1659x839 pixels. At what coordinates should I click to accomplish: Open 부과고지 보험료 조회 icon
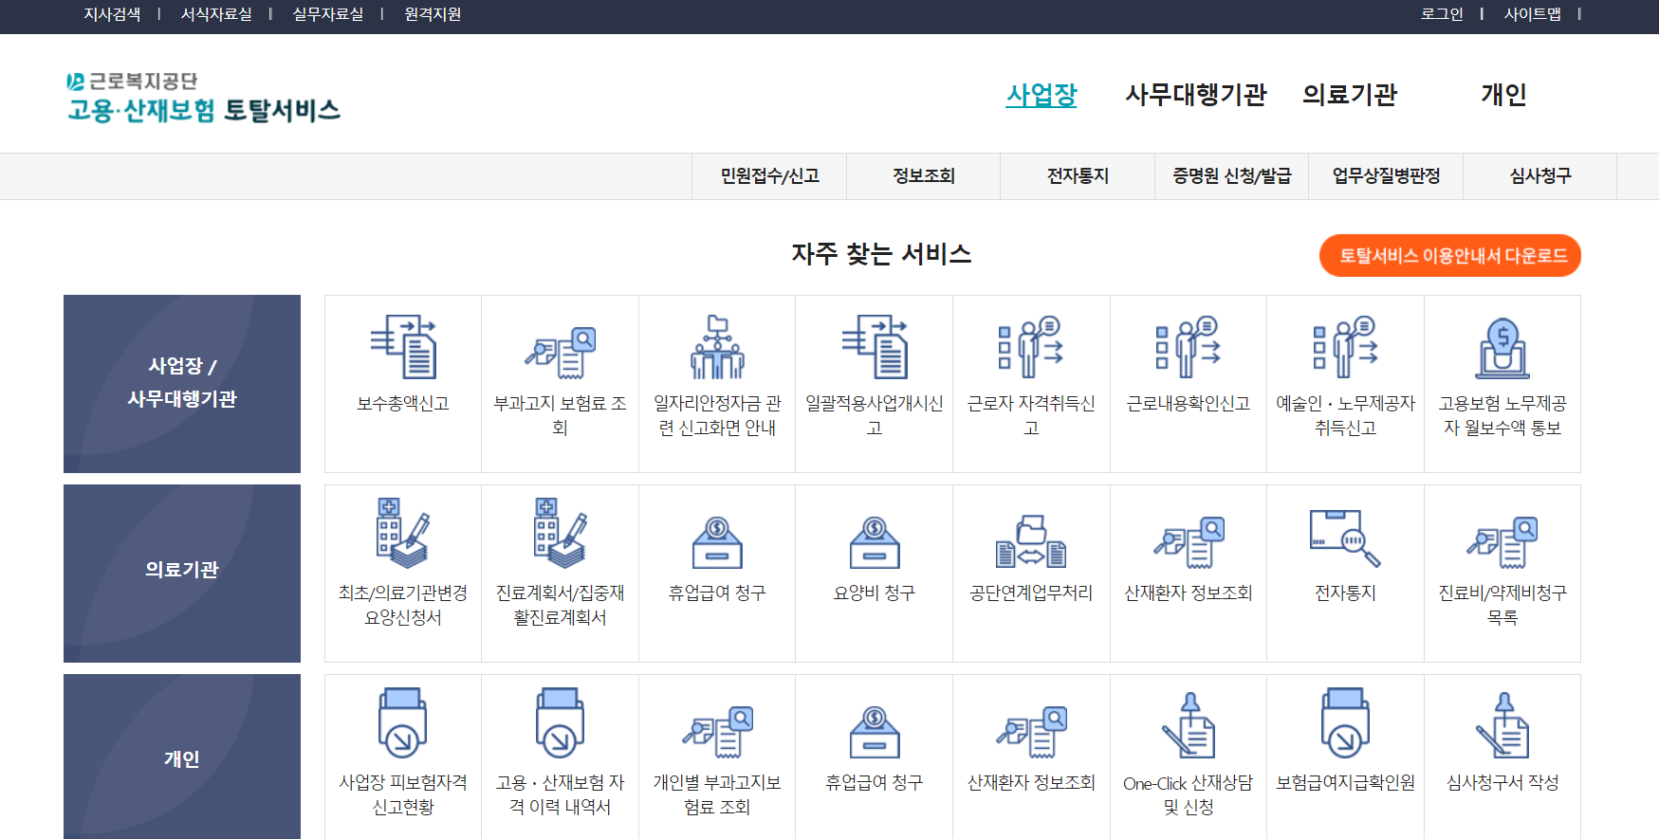click(x=560, y=353)
